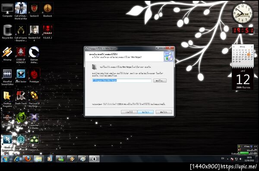Open the EN language indicator in tray

(223, 158)
